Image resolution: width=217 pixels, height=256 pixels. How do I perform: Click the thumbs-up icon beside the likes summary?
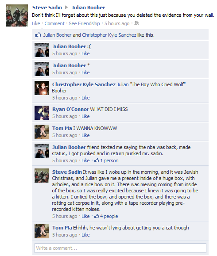(38, 35)
